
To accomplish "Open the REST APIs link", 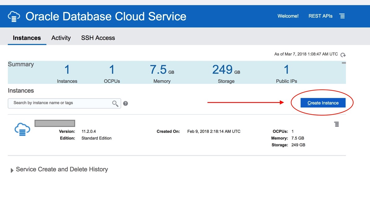I will (321, 16).
